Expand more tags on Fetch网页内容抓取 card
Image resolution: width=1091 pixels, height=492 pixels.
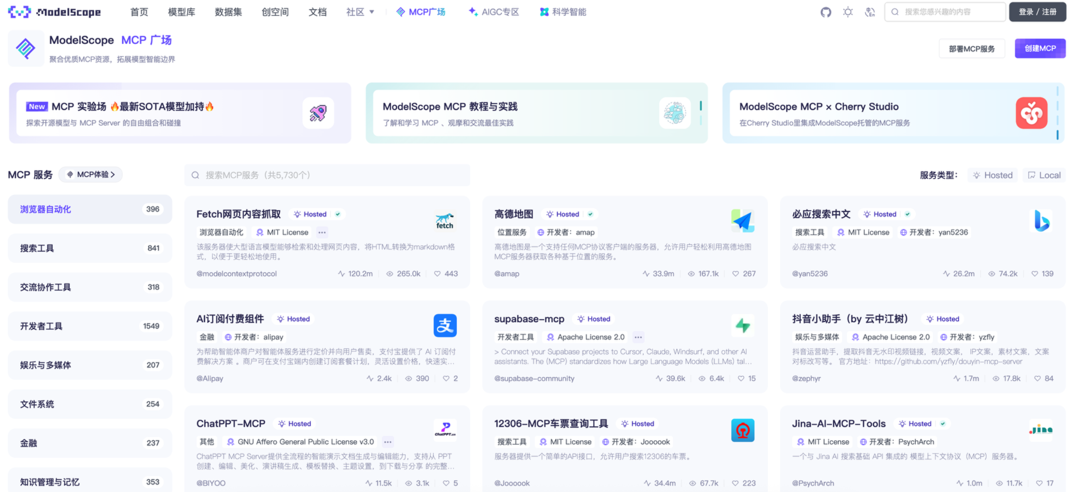322,233
